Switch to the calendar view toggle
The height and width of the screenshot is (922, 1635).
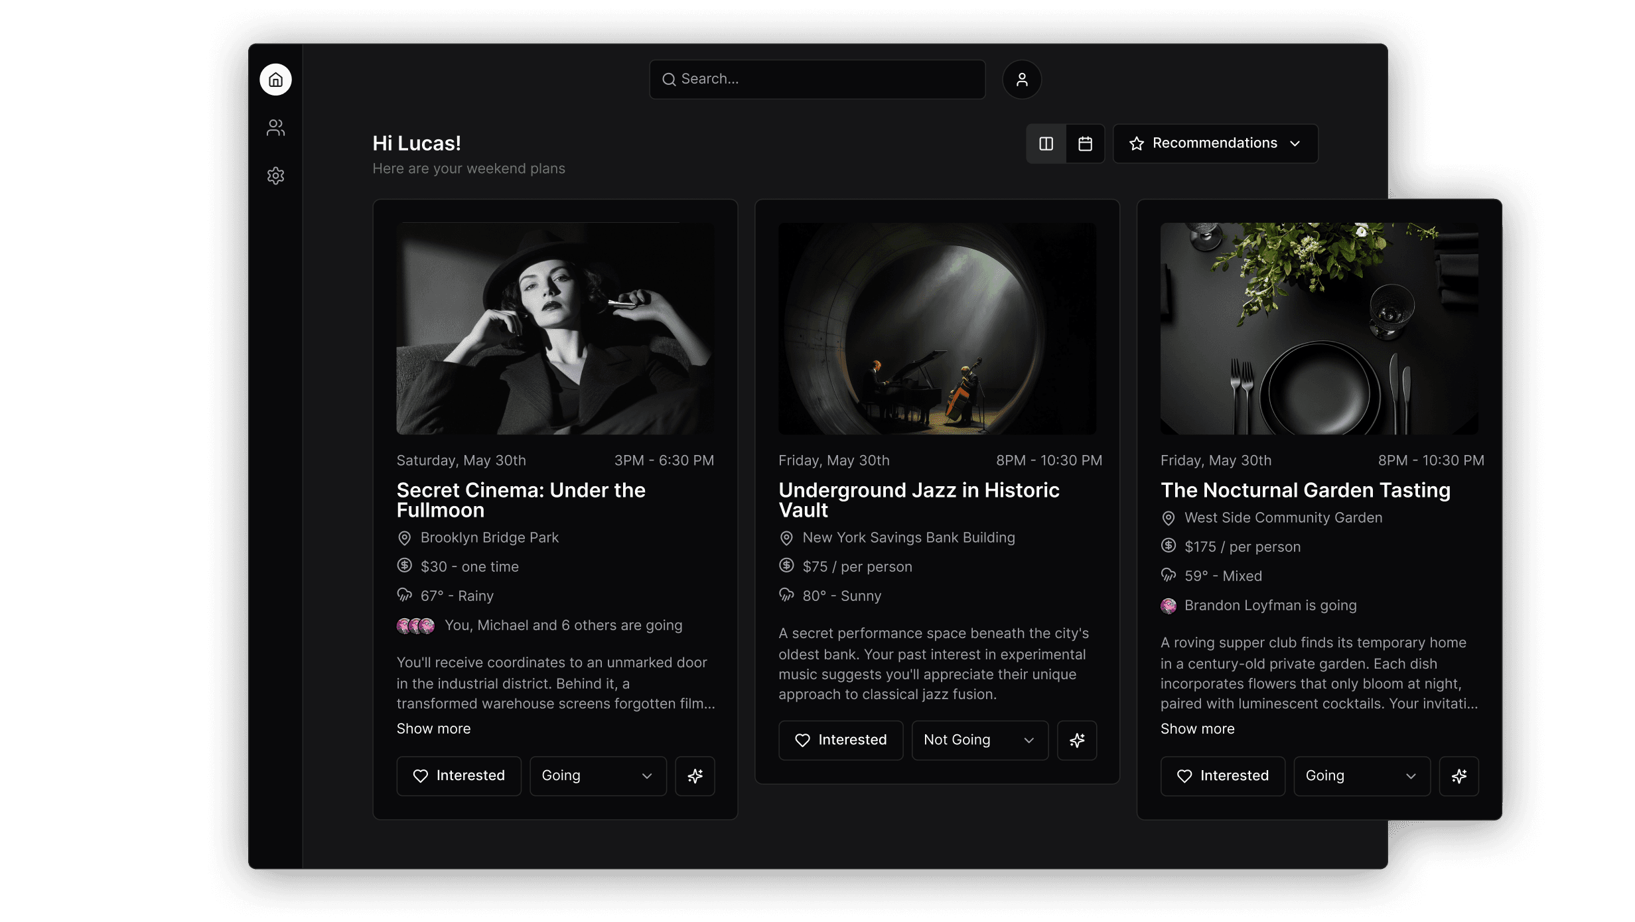point(1085,143)
